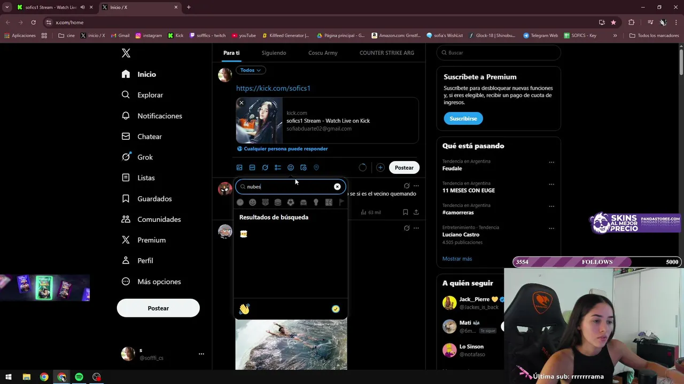Clear the emoji search text

(337, 187)
